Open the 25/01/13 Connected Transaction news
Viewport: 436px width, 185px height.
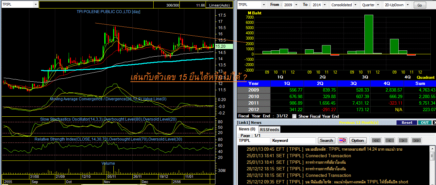coord(299,156)
